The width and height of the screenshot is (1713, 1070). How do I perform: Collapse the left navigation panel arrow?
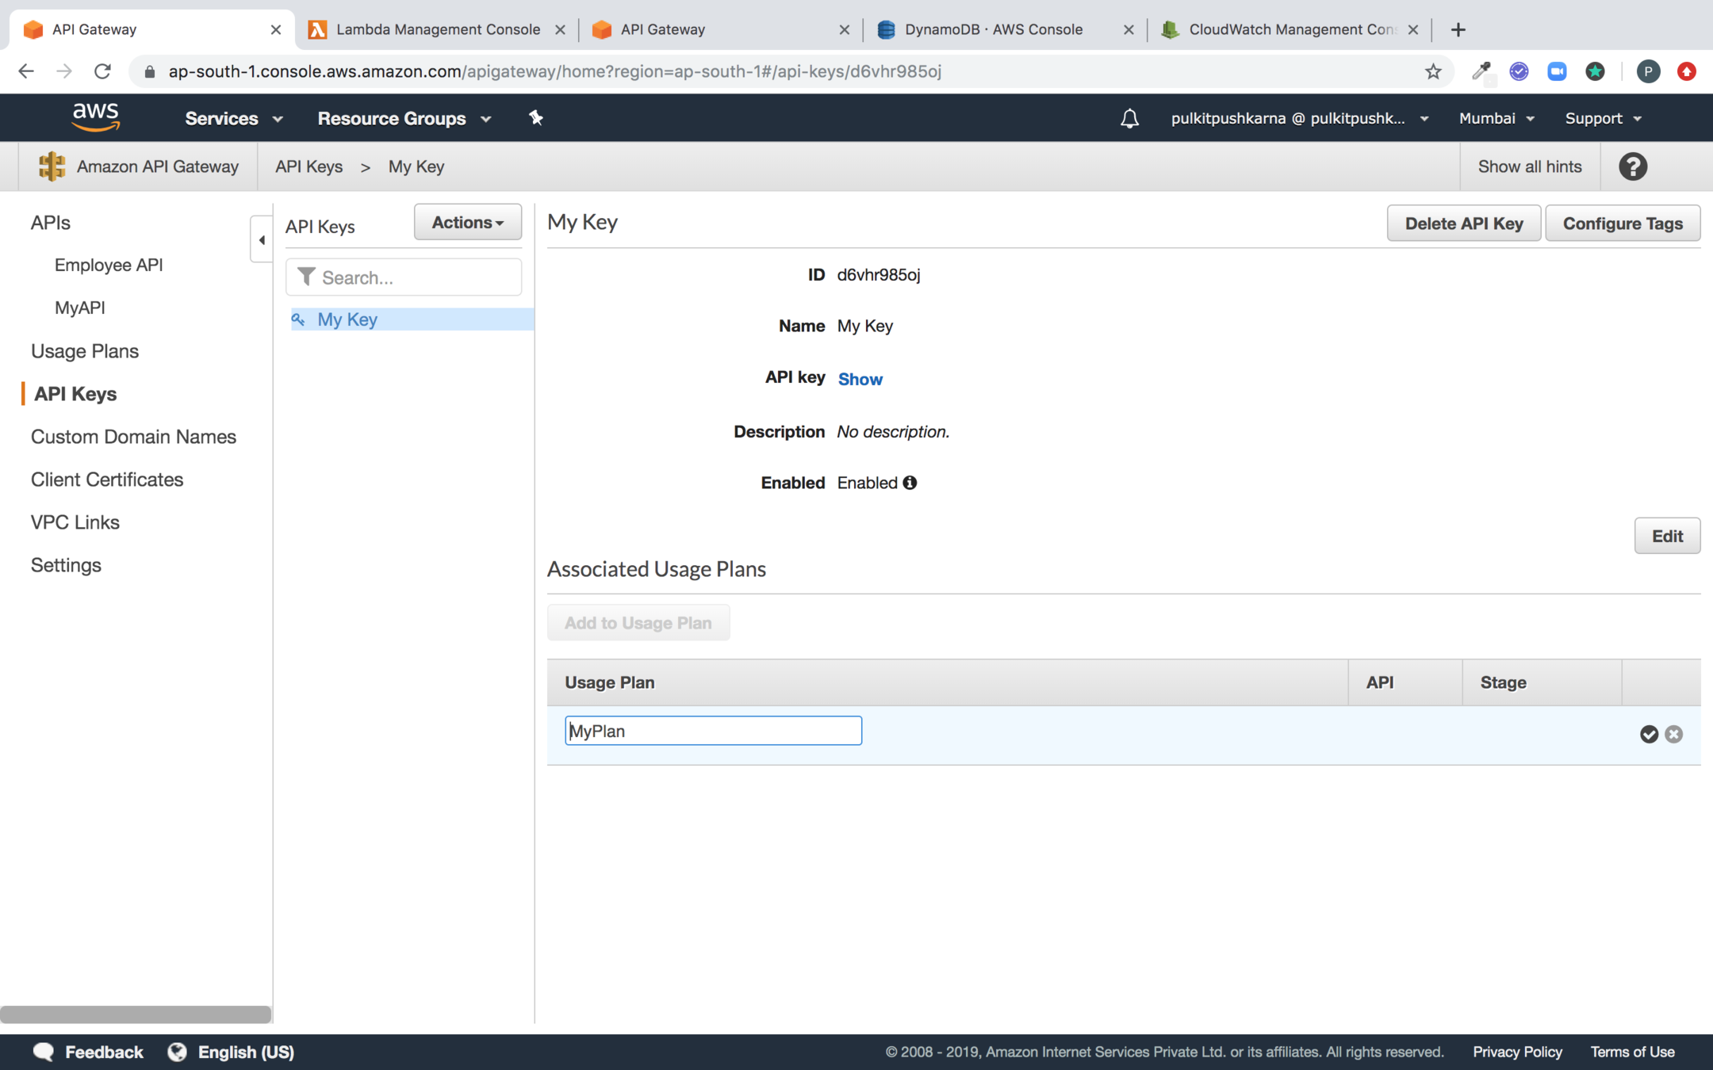pos(262,239)
